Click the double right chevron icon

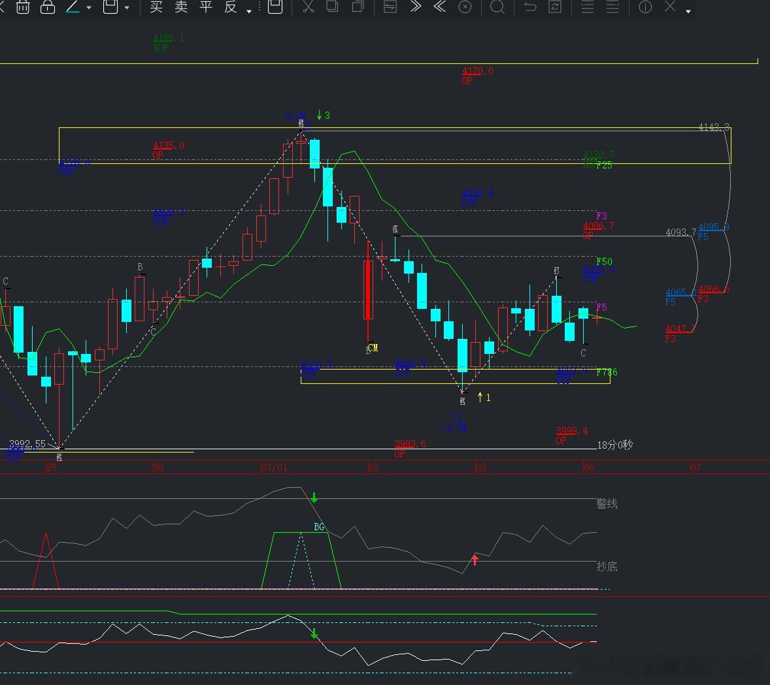click(x=416, y=7)
